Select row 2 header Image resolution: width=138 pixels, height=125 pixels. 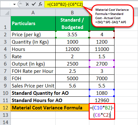pyautogui.click(x=5, y=35)
